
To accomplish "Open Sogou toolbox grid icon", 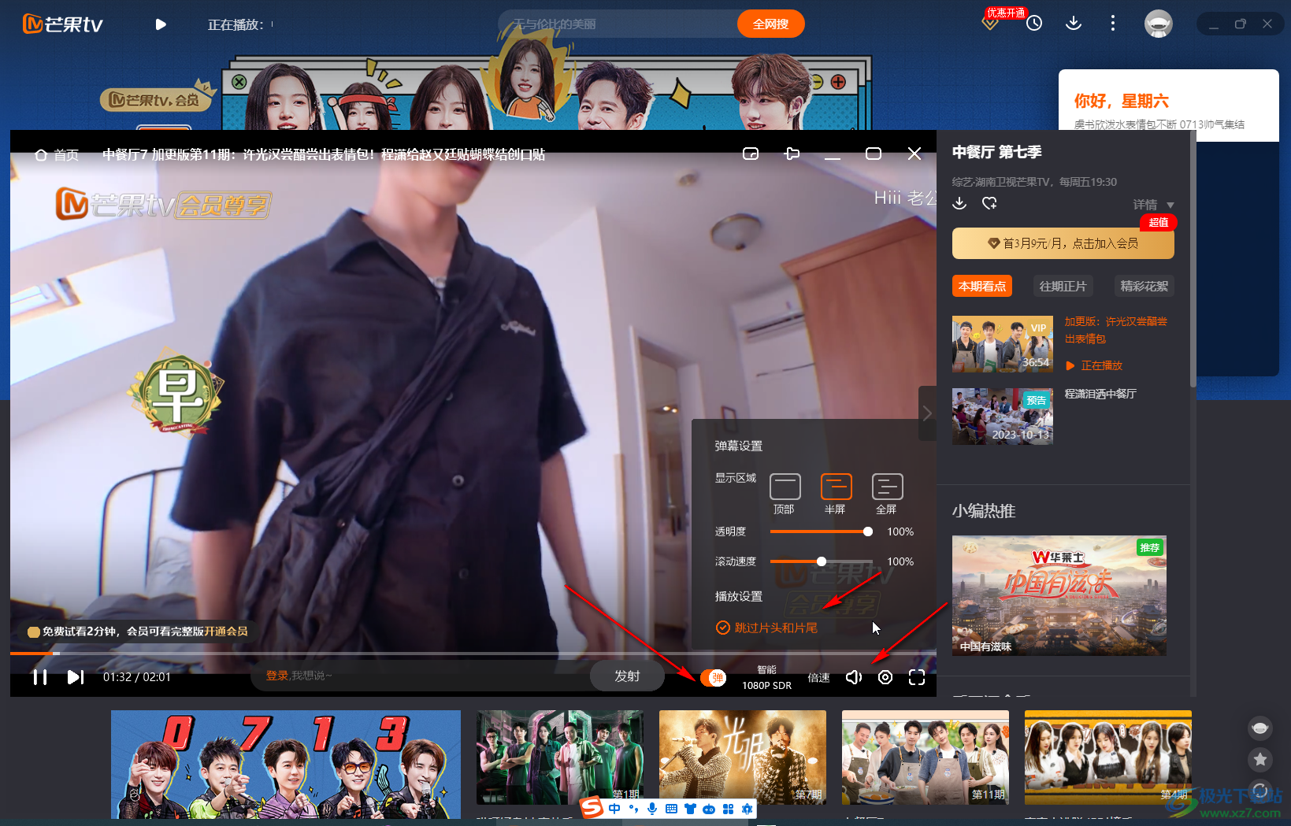I will (x=728, y=809).
